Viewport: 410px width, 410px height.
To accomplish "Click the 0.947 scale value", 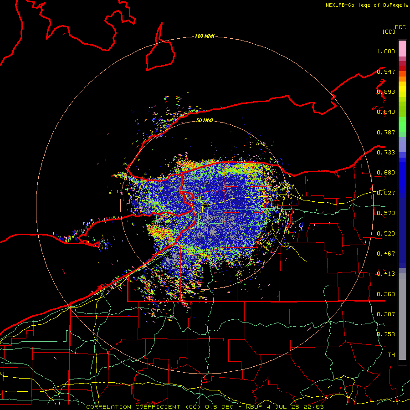I will point(386,72).
